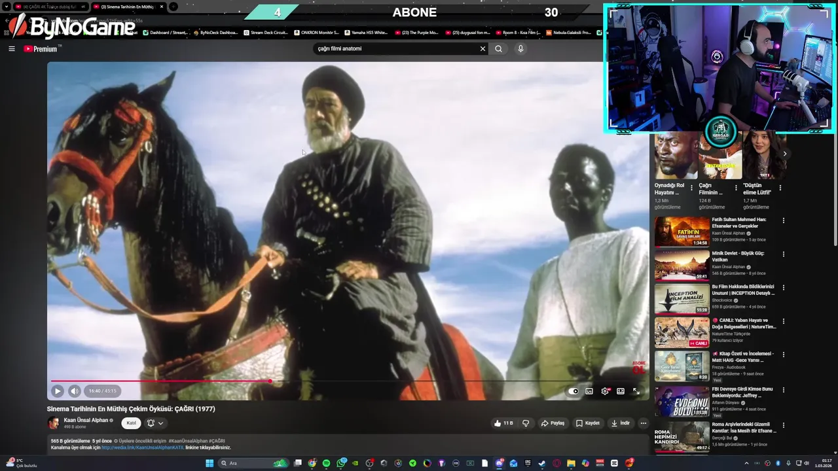Like the video (11 B)
The image size is (838, 471).
click(x=503, y=423)
